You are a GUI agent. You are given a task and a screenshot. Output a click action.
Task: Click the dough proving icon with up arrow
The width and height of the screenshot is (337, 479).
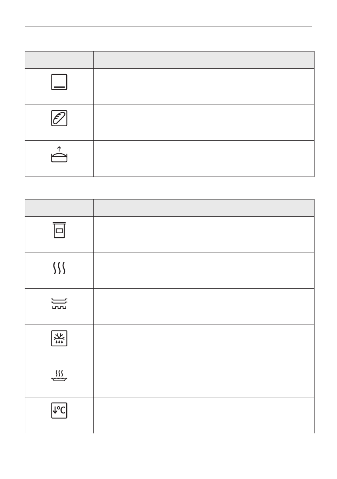click(59, 155)
